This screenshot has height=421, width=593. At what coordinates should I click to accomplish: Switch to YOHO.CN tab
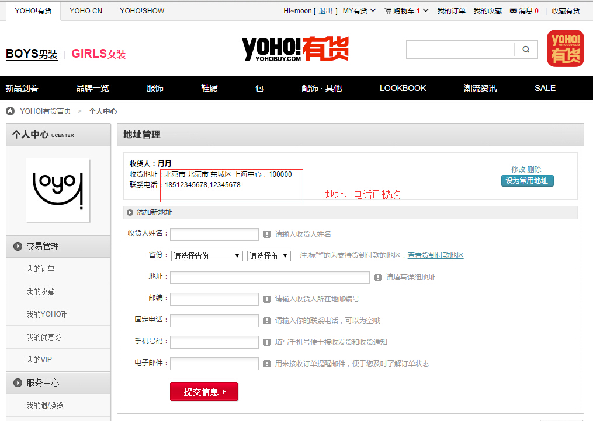click(86, 11)
